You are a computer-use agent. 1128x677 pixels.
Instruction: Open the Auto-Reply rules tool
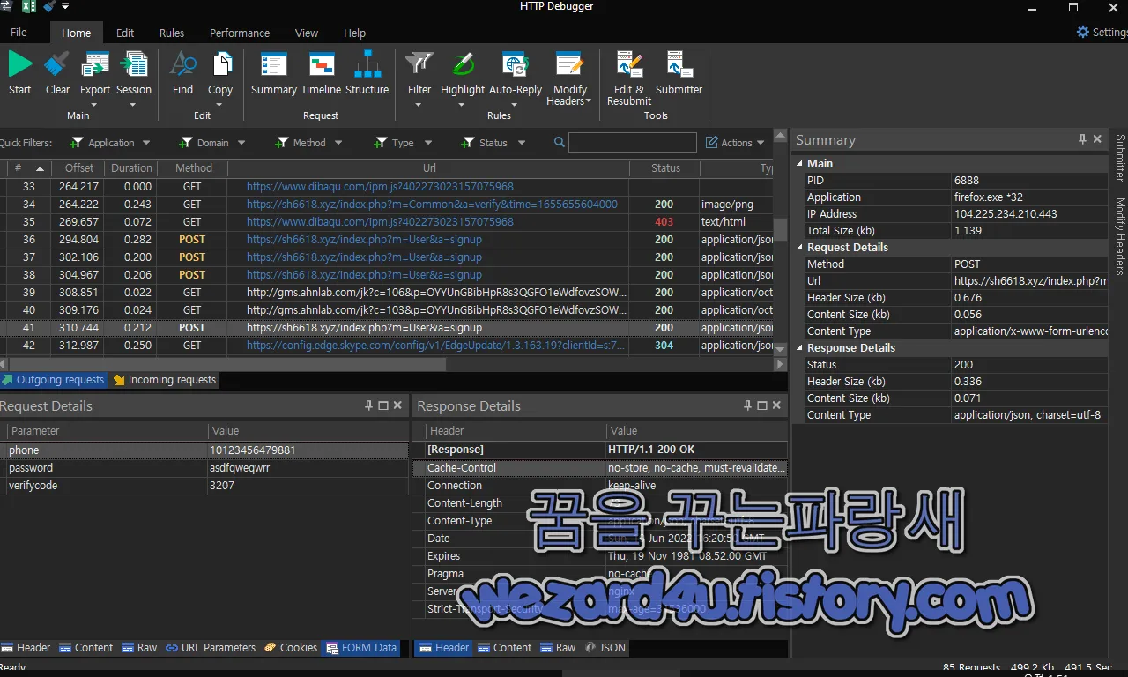coord(516,79)
